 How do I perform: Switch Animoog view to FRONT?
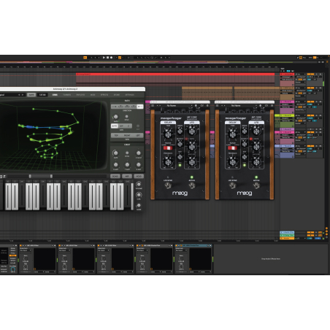127,135
